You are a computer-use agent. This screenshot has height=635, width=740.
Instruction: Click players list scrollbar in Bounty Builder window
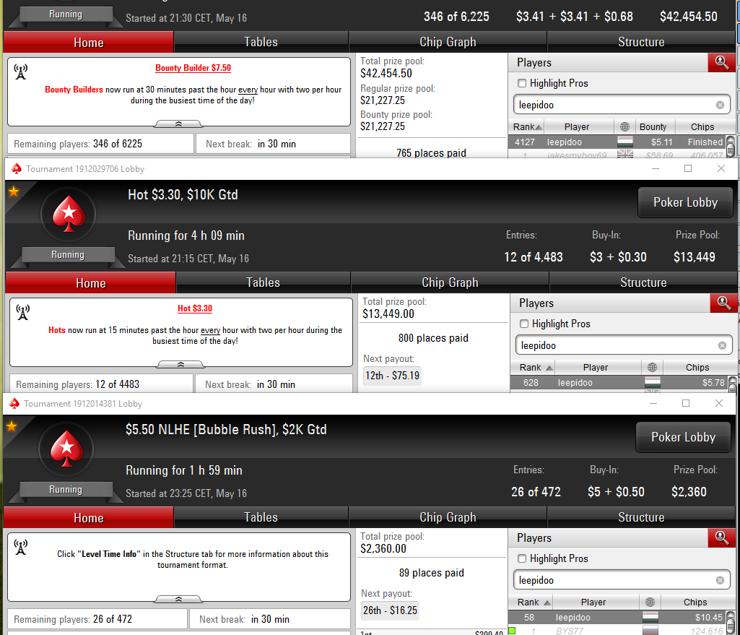pyautogui.click(x=730, y=147)
